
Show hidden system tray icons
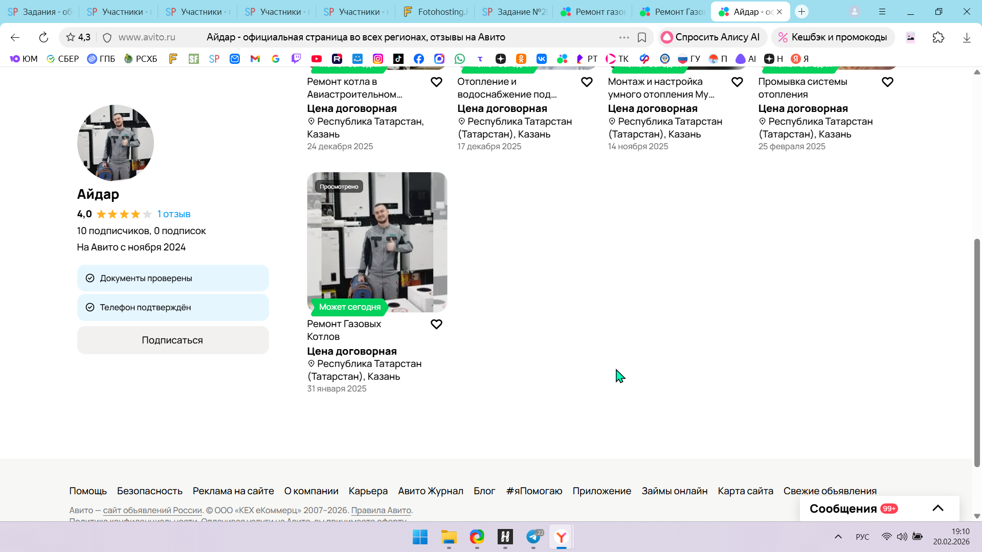tap(838, 537)
